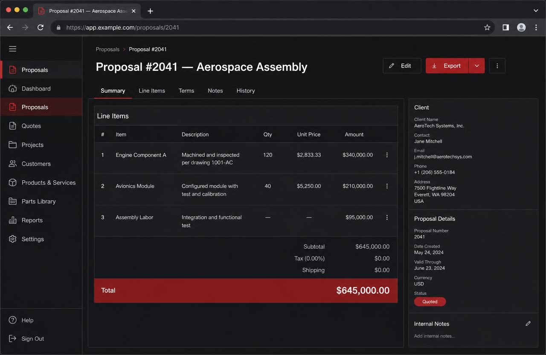
Task: Open options menu for Engine Component A row
Action: 387,155
